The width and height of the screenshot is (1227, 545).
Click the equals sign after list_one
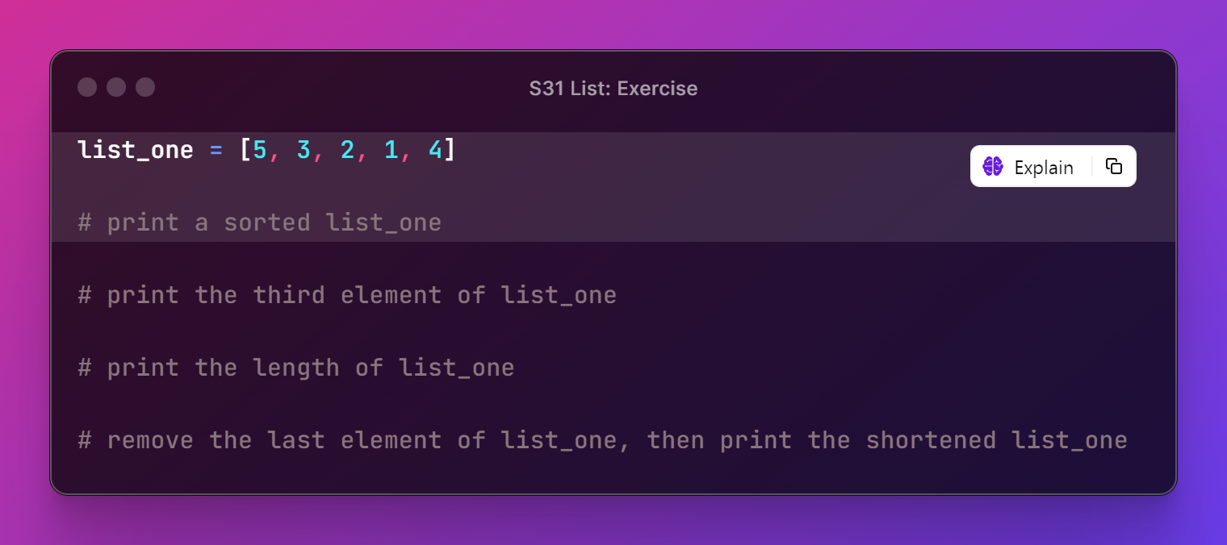216,150
